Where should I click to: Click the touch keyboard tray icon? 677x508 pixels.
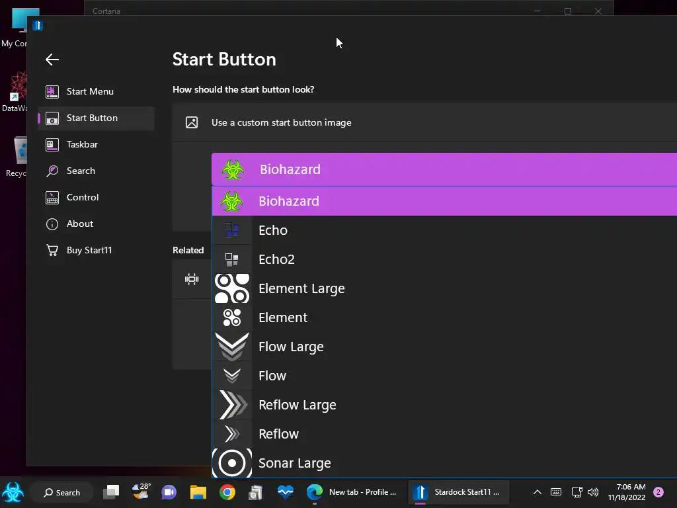(x=556, y=492)
